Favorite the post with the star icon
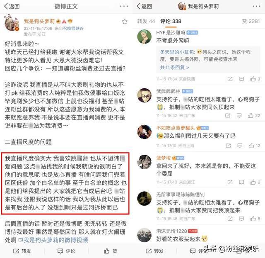Screen dimensions: 265x258 click(x=125, y=22)
